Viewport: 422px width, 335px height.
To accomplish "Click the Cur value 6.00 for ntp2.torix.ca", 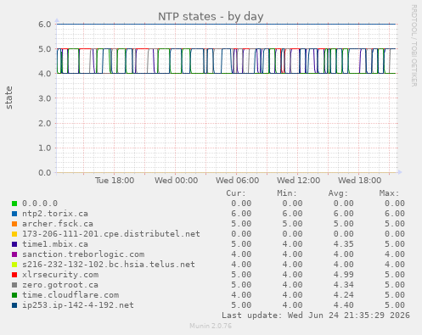I will (x=241, y=214).
